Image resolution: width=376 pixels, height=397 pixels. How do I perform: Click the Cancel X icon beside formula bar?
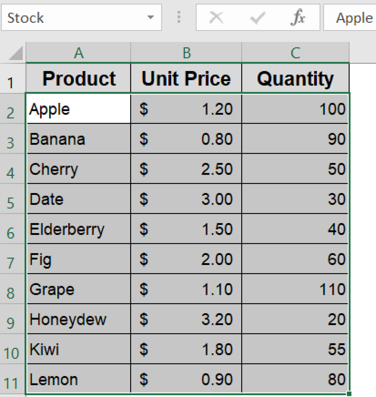216,17
